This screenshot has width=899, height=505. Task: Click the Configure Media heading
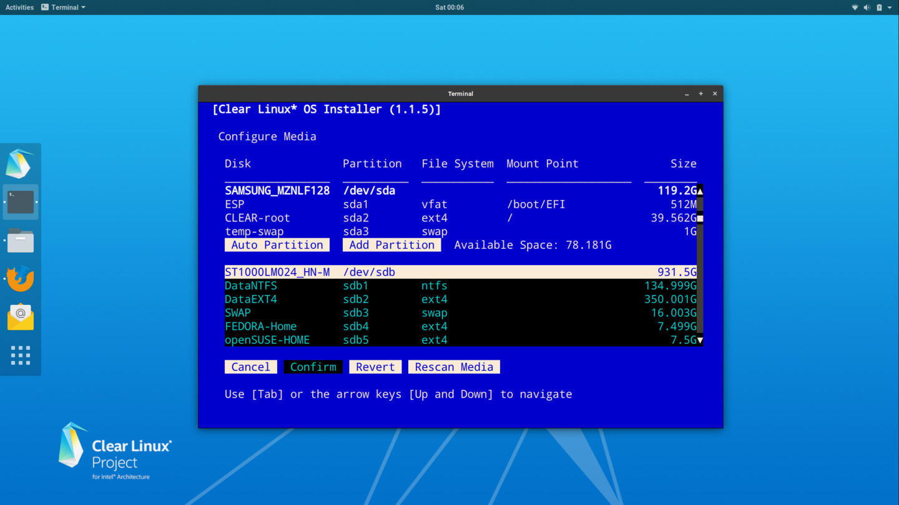(x=267, y=137)
